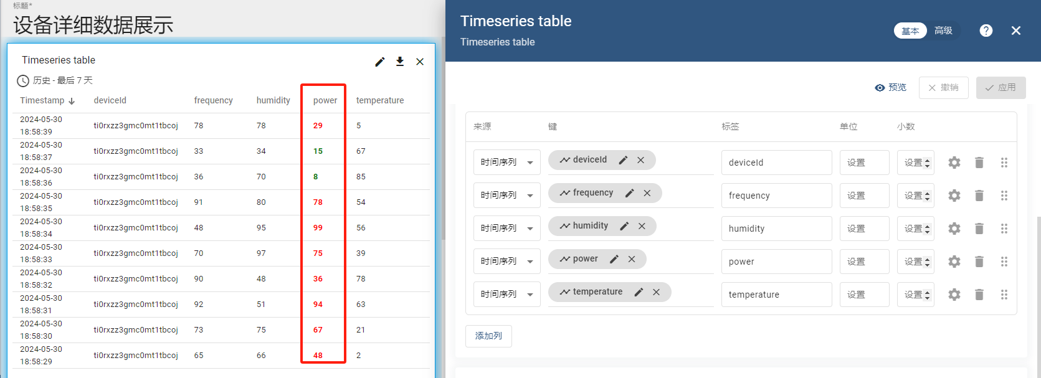Grab the drag handle of frequency row
The height and width of the screenshot is (378, 1041).
point(1004,196)
